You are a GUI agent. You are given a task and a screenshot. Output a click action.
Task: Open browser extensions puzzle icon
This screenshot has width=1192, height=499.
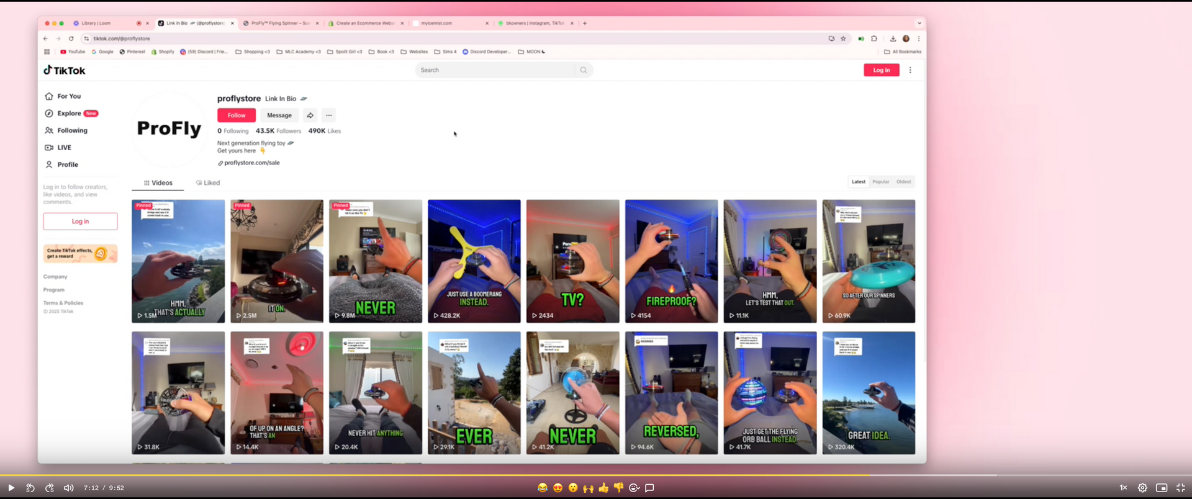click(874, 38)
